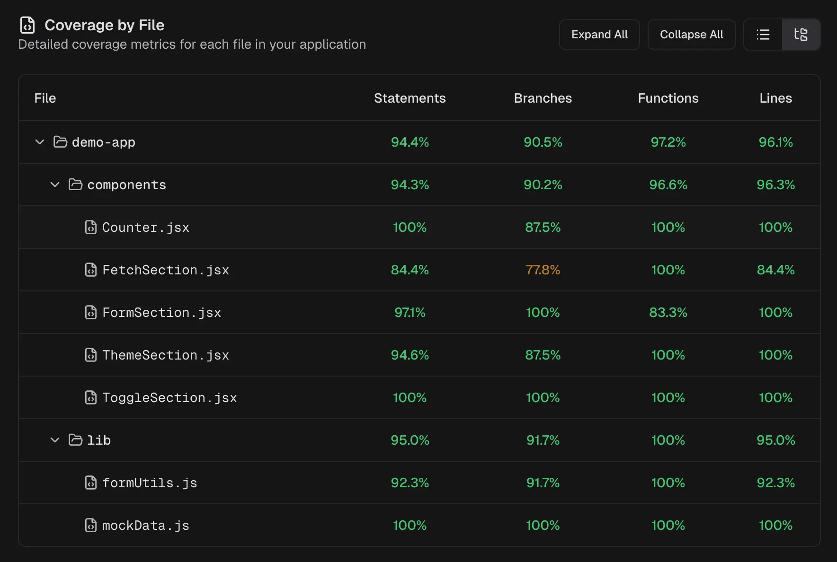Switch to the flat list view icon
Viewport: 837px width, 562px height.
763,34
